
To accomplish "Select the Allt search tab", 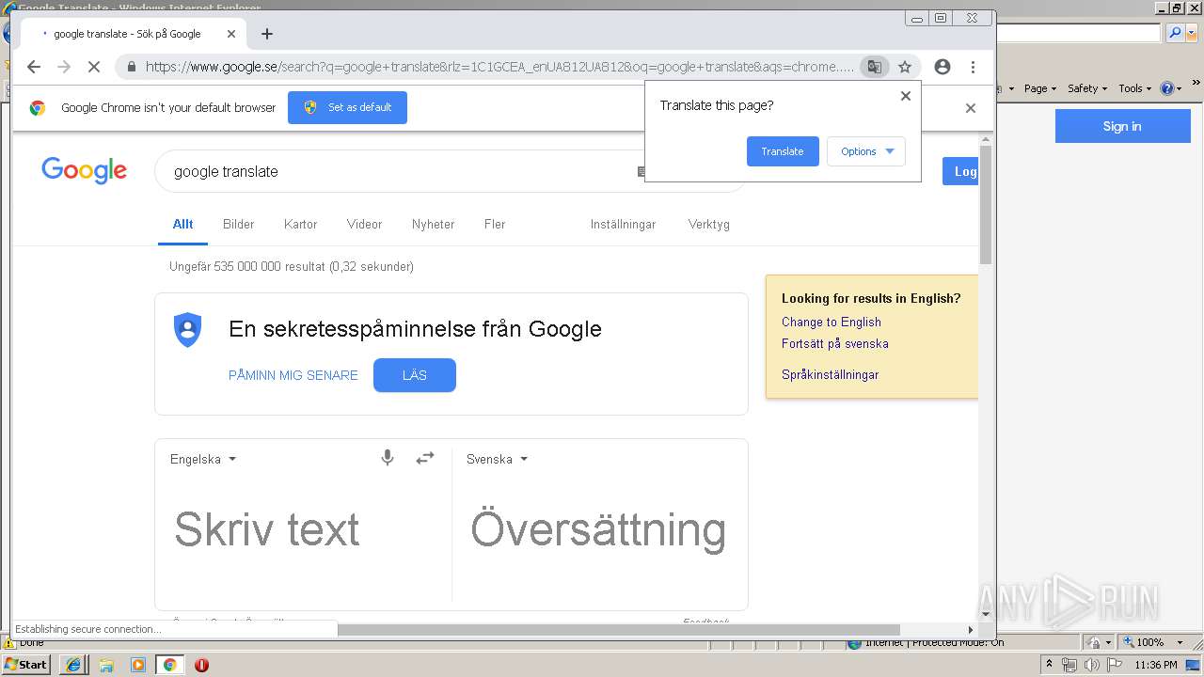I will pos(182,224).
